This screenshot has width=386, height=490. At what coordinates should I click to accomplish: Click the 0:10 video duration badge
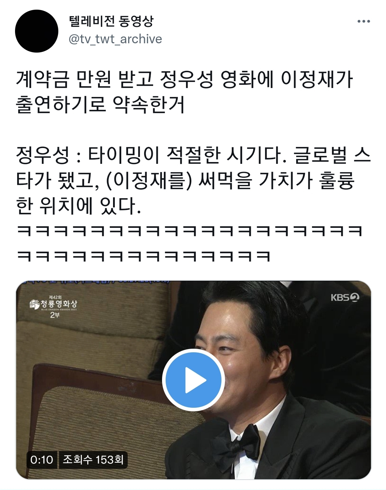point(41,460)
